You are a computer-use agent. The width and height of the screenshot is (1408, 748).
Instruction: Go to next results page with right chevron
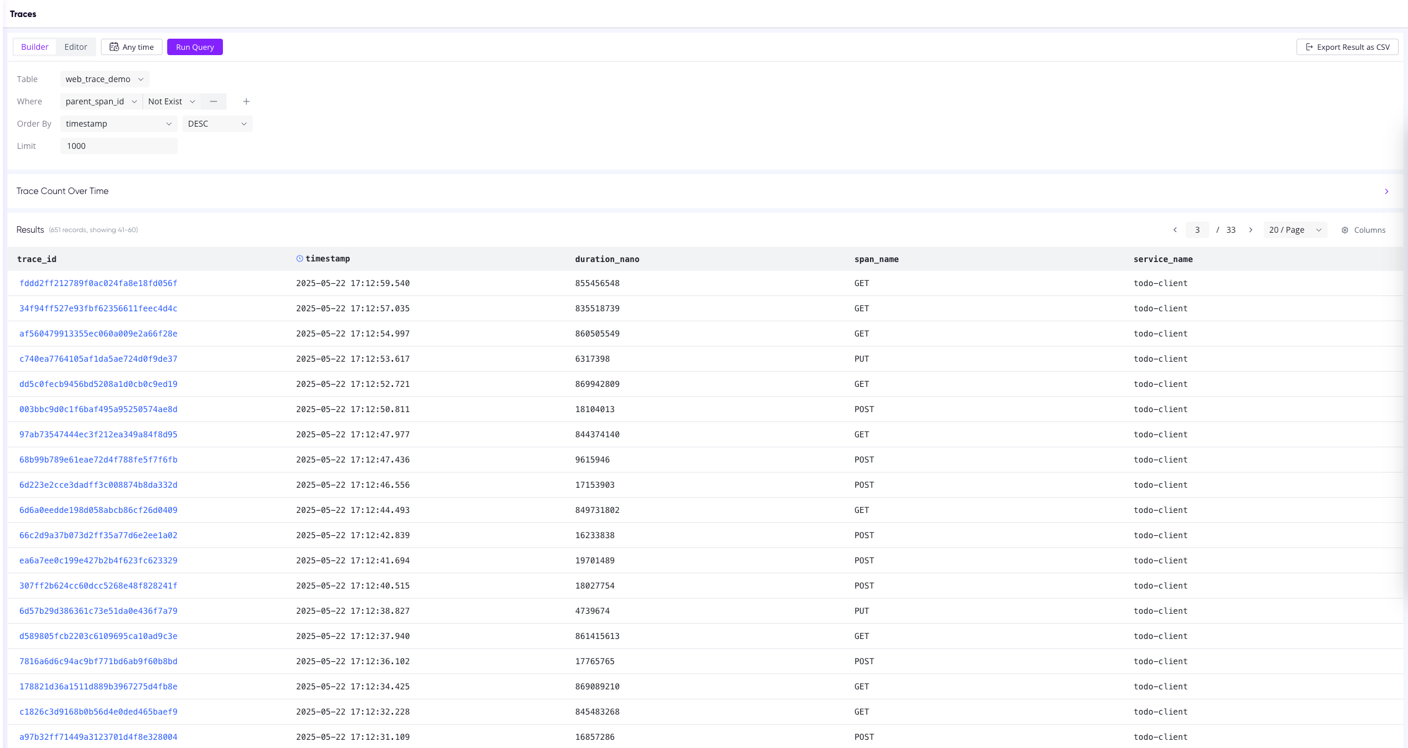(x=1251, y=230)
